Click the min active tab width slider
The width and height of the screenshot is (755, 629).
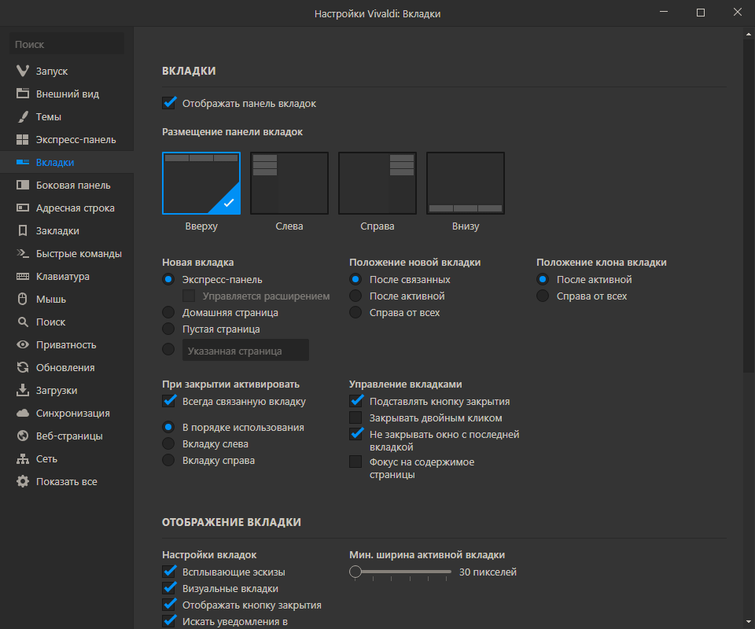400,572
